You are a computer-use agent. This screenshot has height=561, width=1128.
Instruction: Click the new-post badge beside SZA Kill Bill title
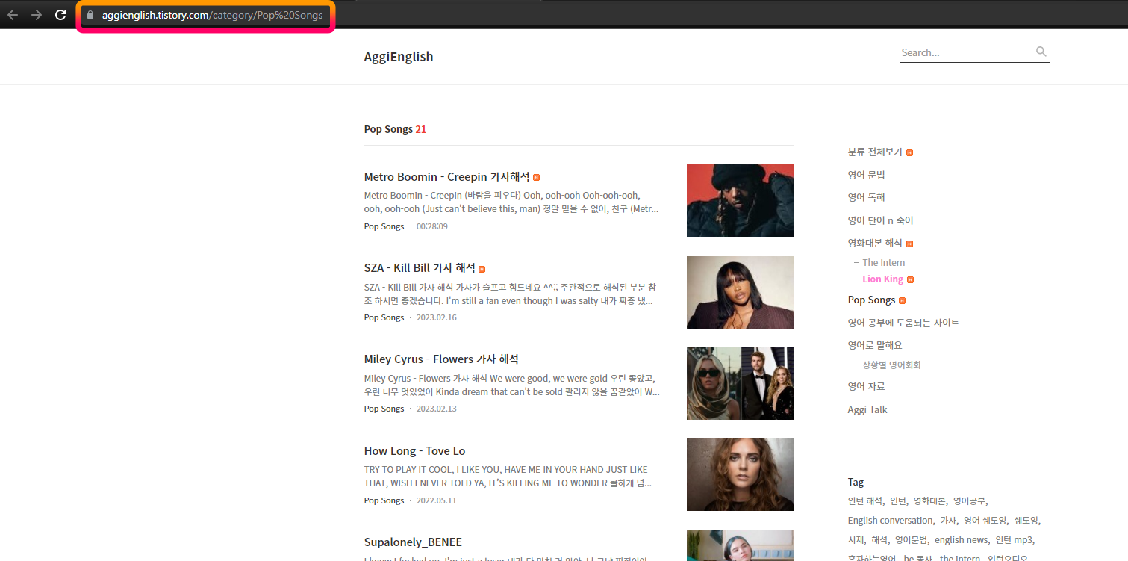point(482,269)
